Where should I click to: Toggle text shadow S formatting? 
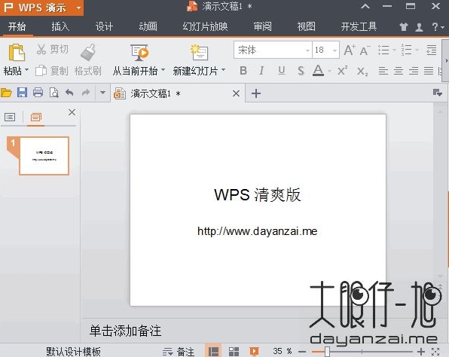point(301,71)
